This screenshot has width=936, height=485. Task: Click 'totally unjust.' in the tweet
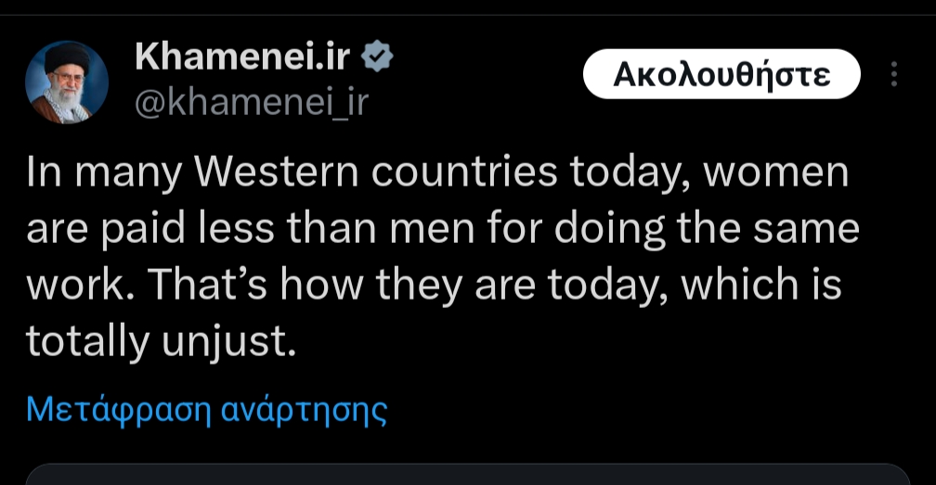[161, 342]
